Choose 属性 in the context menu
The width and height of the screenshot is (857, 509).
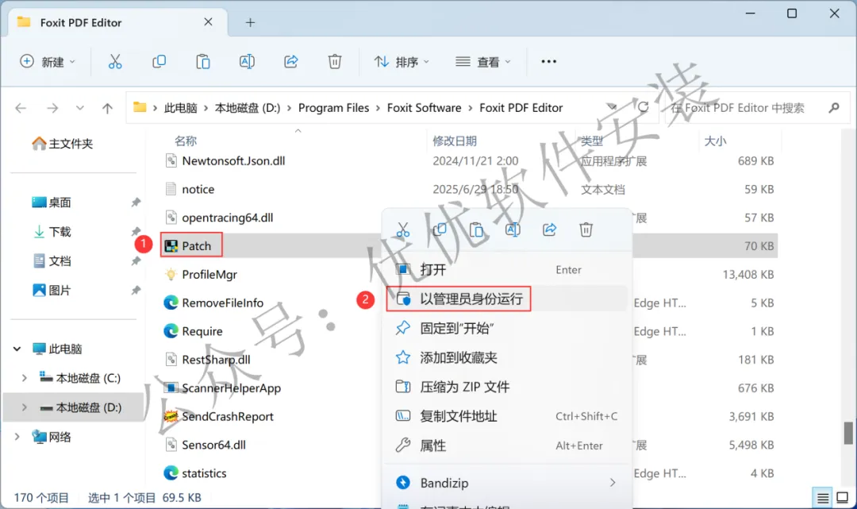point(507,445)
